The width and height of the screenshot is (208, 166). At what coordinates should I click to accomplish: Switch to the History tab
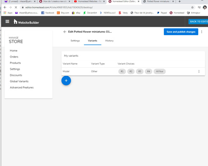[110, 41]
